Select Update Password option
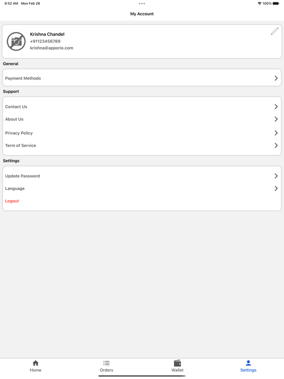This screenshot has width=284, height=379. coord(23,176)
